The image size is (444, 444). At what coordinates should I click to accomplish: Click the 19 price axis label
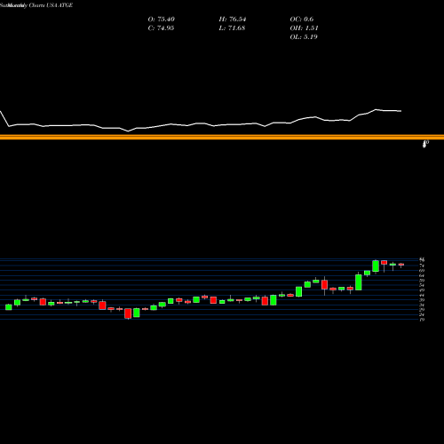tap(422, 320)
